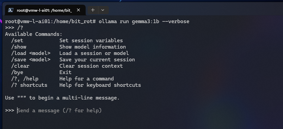This screenshot has height=129, width=283.
Task: Click the /load <model> command text
Action: click(31, 53)
